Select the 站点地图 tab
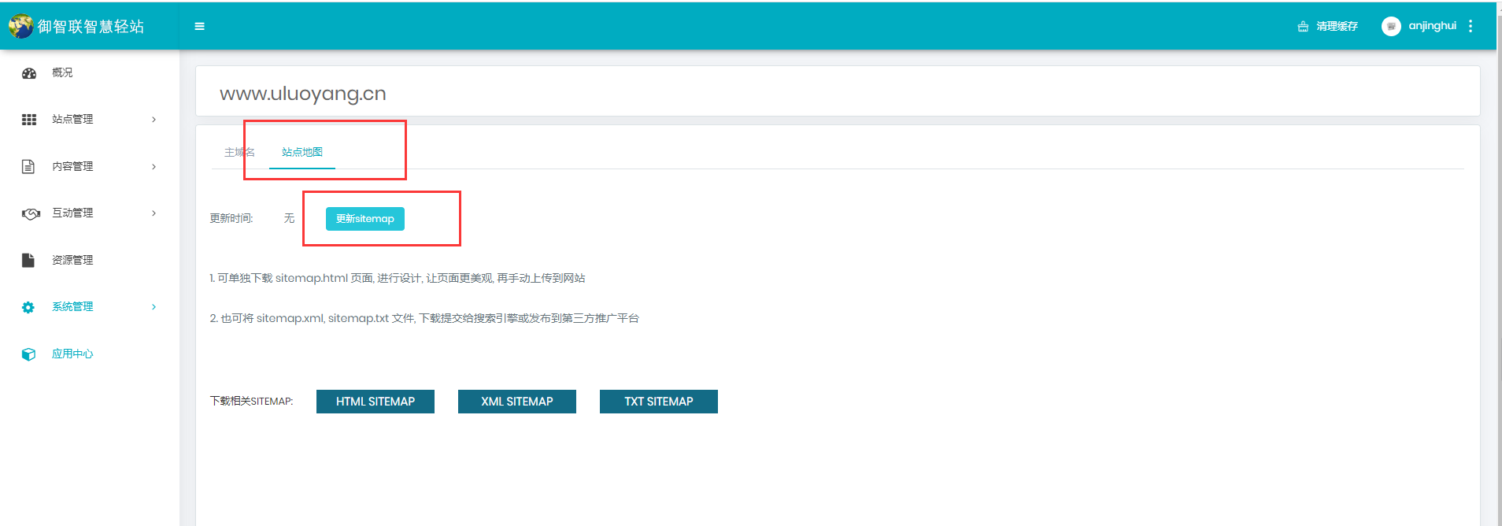This screenshot has width=1502, height=526. [302, 152]
